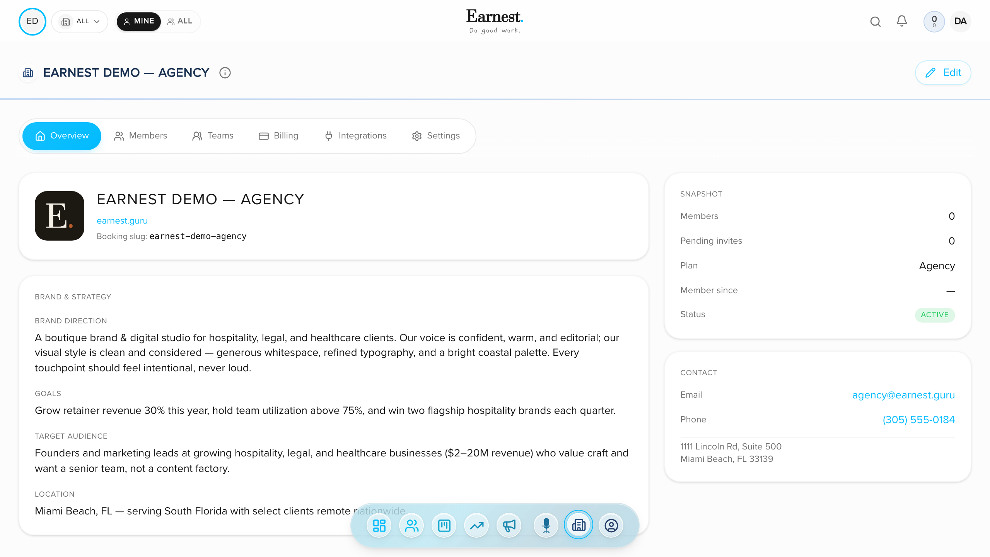The image size is (990, 557).
Task: Expand the ALL organizations dropdown
Action: point(80,21)
